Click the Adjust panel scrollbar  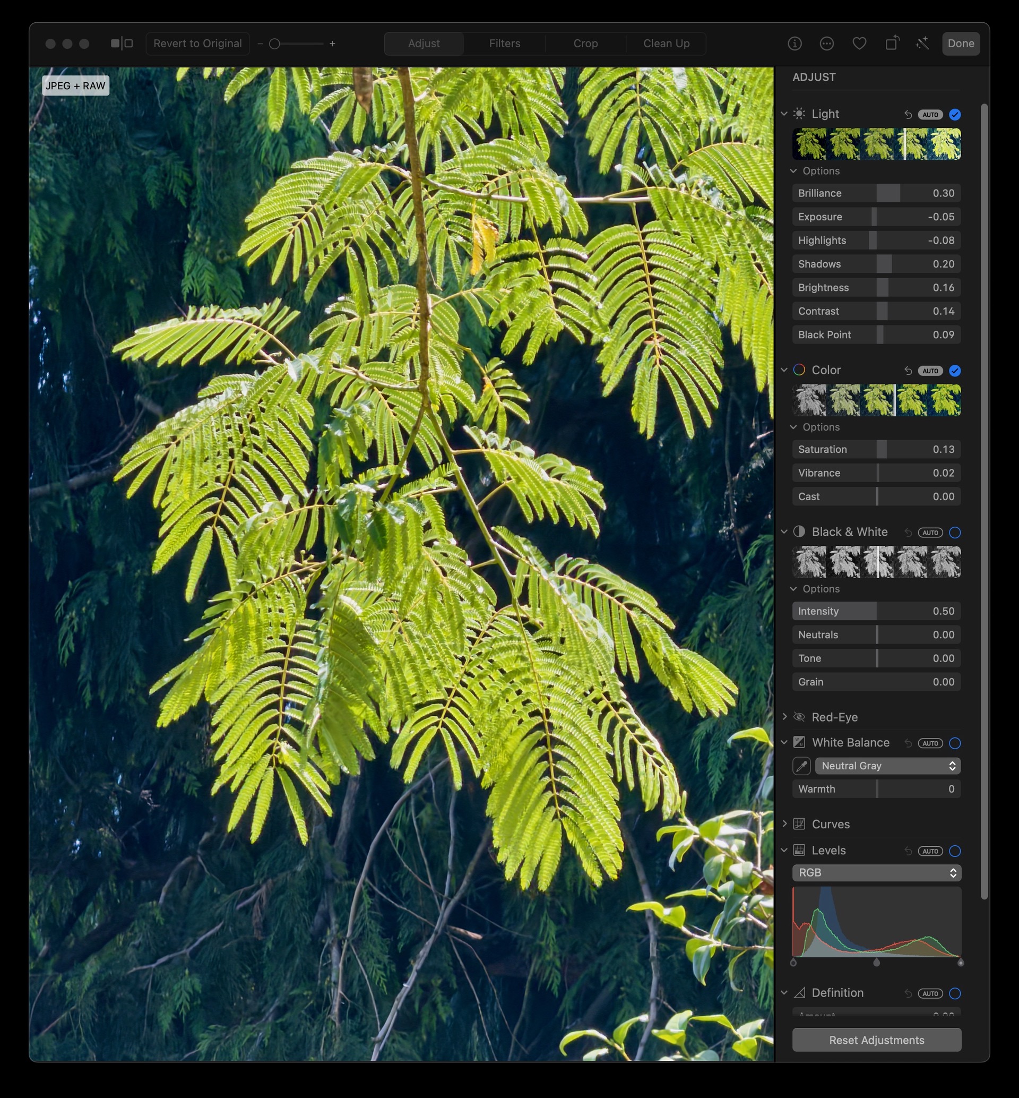pos(985,501)
